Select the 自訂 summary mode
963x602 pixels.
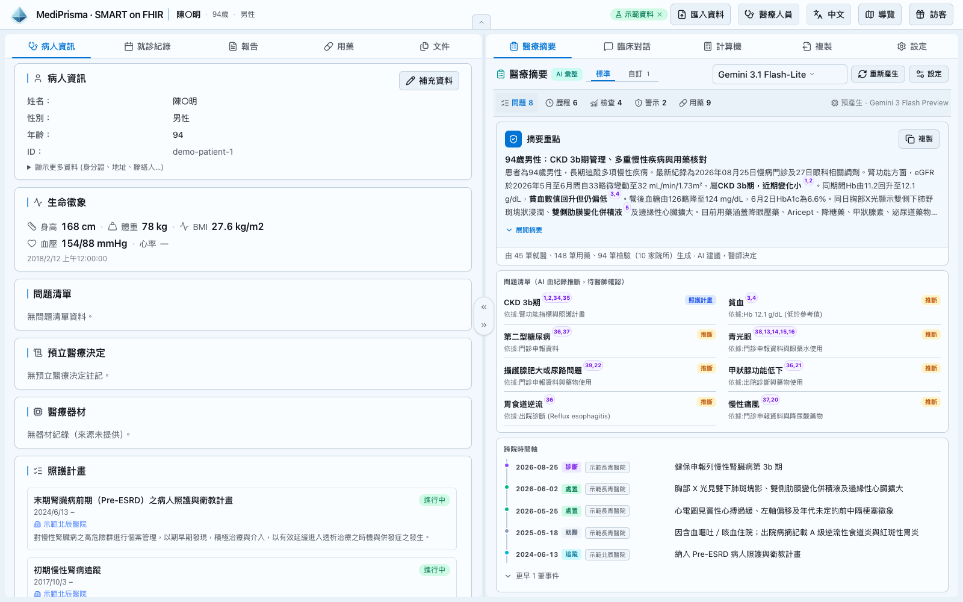pos(639,74)
